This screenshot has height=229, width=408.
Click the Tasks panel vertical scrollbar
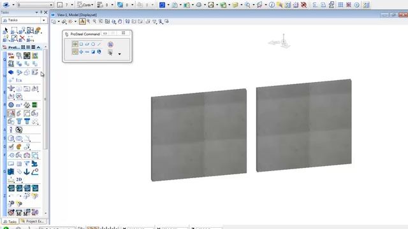[x=45, y=99]
